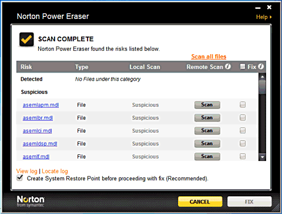Check the Fix box for asemldsp.mdl
The height and width of the screenshot is (214, 282).
click(x=243, y=143)
